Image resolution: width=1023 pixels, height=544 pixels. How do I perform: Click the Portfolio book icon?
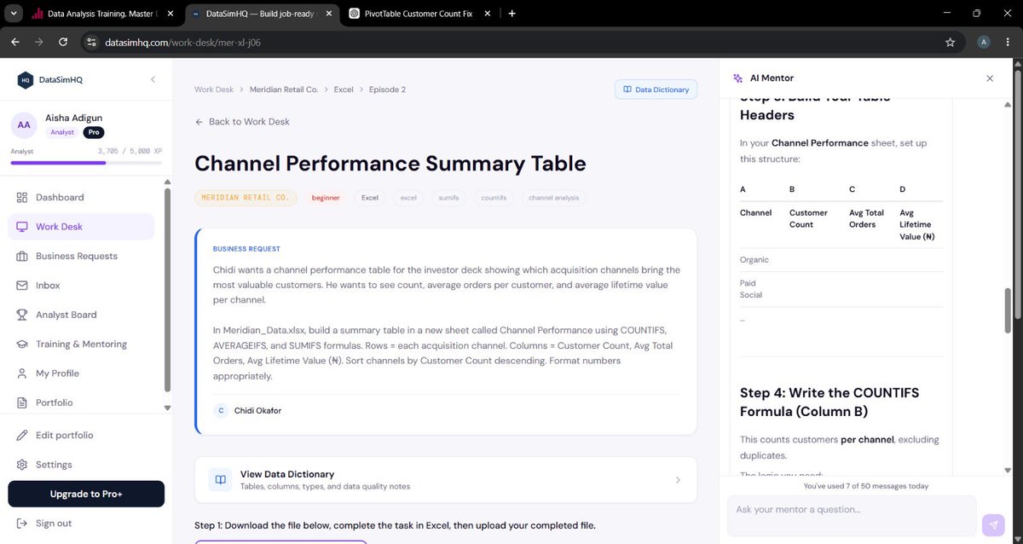pos(21,402)
